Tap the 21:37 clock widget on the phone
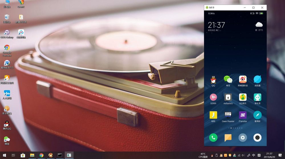Viewport: 285px width, 159px height. pos(216,25)
